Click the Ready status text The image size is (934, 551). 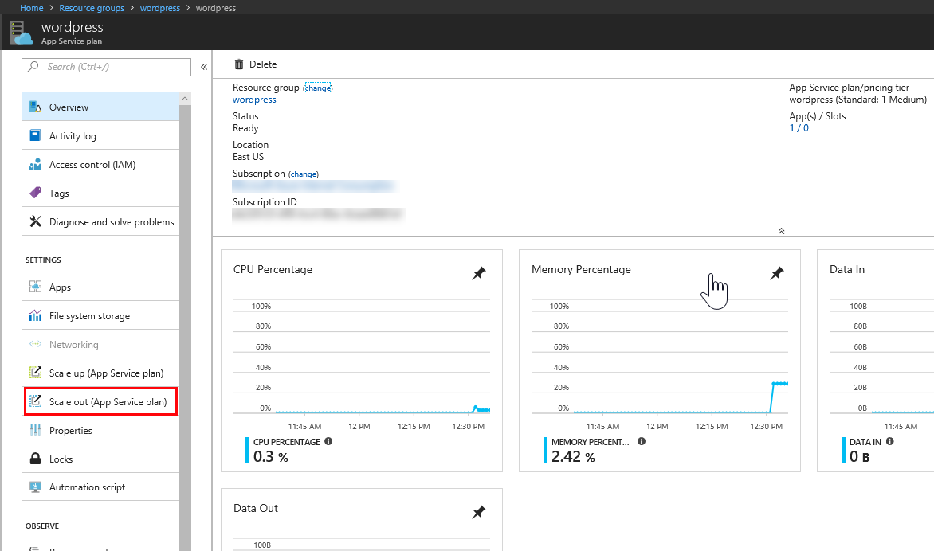(245, 128)
